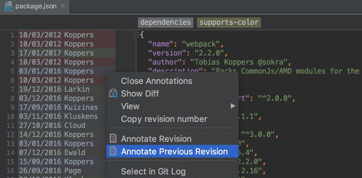Click the "author" key in the editor
Image resolution: width=362 pixels, height=178 pixels.
pyautogui.click(x=165, y=62)
